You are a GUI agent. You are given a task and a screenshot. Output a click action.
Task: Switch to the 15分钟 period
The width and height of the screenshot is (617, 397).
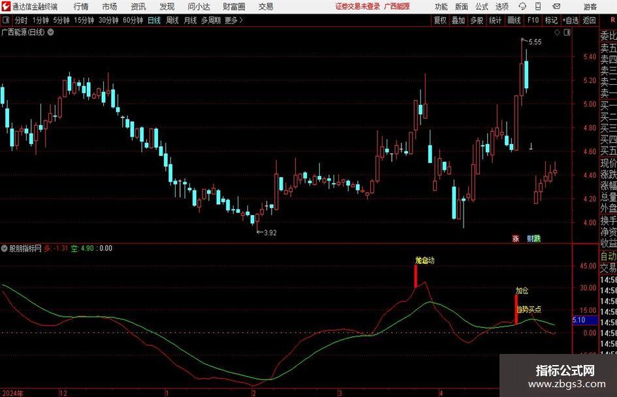(x=84, y=20)
